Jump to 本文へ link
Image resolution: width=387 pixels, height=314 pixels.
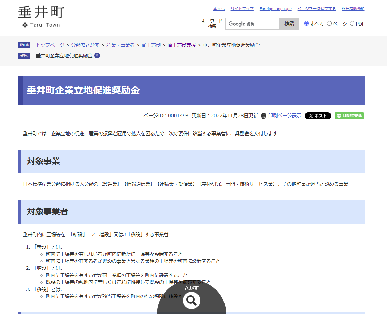(x=219, y=9)
